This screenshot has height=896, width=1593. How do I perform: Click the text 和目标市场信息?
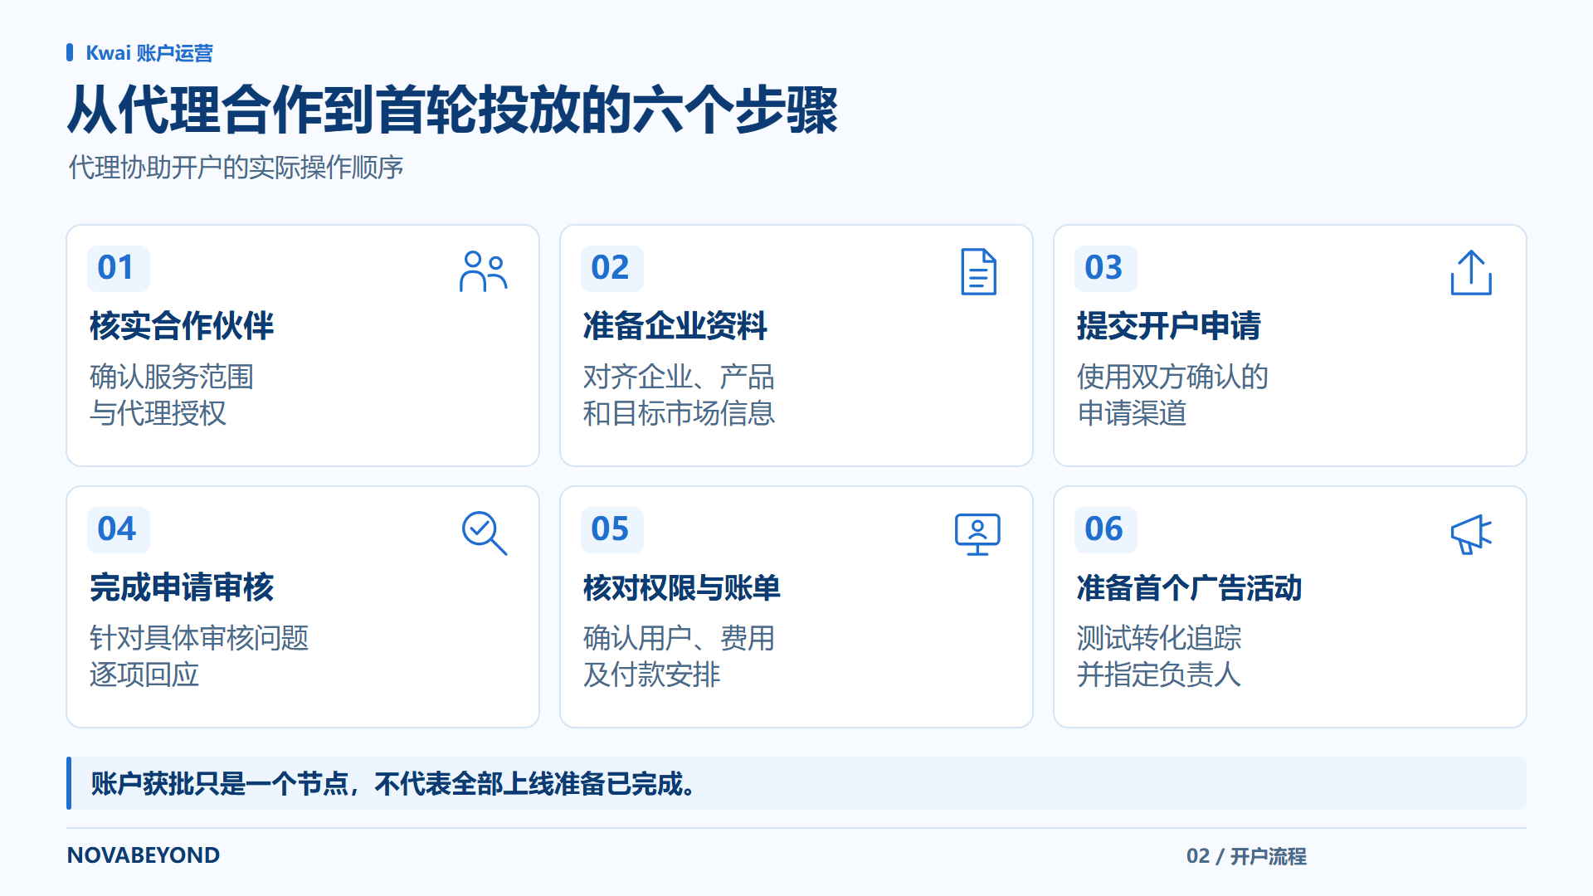click(679, 413)
